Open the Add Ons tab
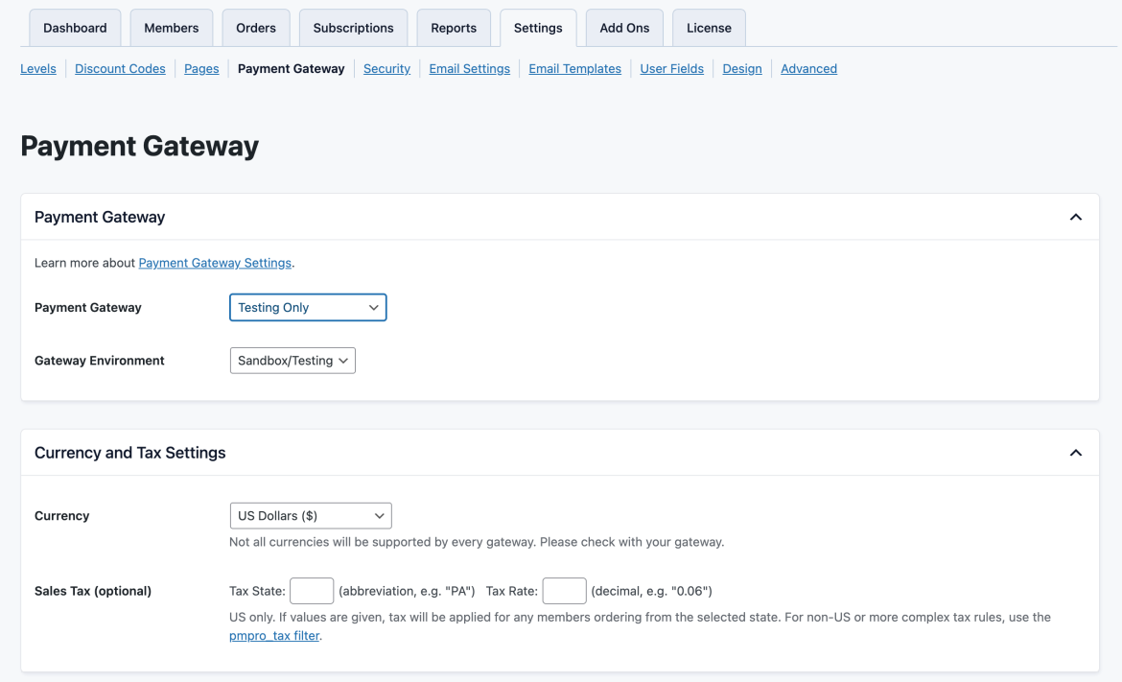The image size is (1122, 682). point(624,28)
